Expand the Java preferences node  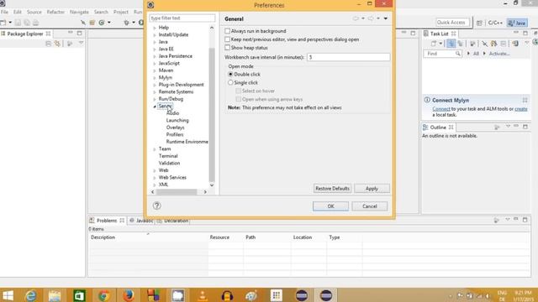pos(155,42)
